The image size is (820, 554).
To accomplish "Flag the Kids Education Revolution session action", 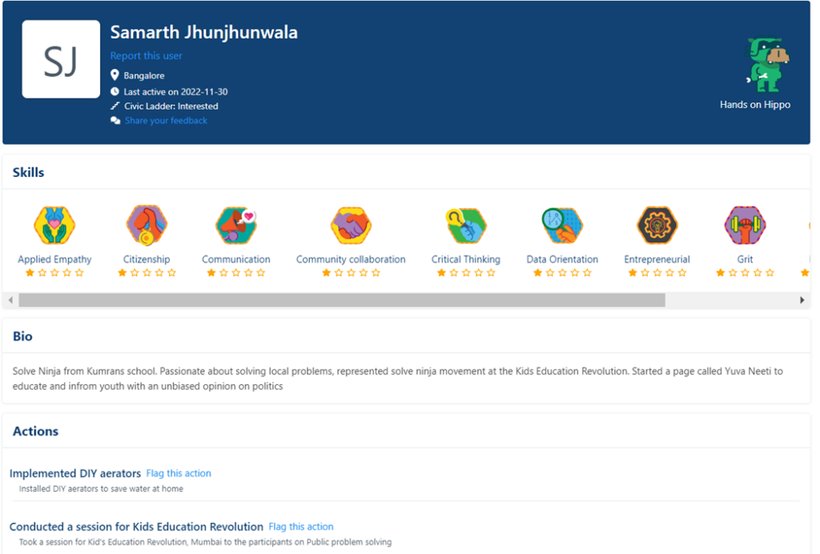I will [x=301, y=527].
